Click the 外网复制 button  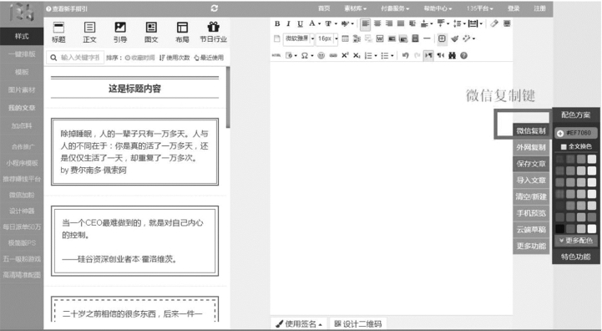[x=531, y=147]
